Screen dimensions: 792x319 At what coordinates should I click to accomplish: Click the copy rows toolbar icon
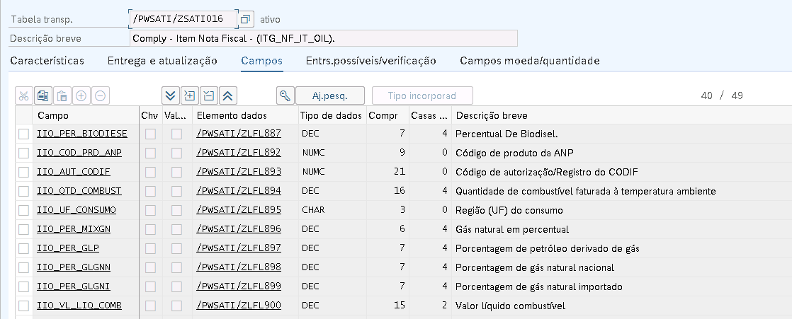coord(43,96)
